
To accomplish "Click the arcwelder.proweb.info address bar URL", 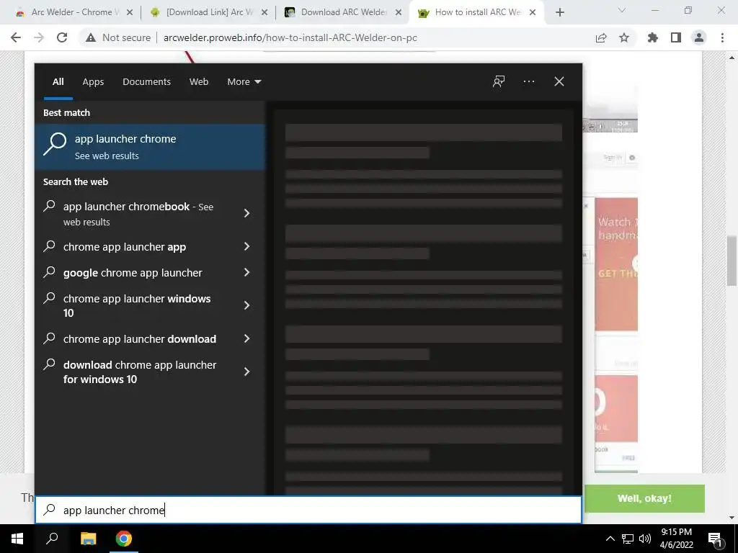I will (x=290, y=37).
